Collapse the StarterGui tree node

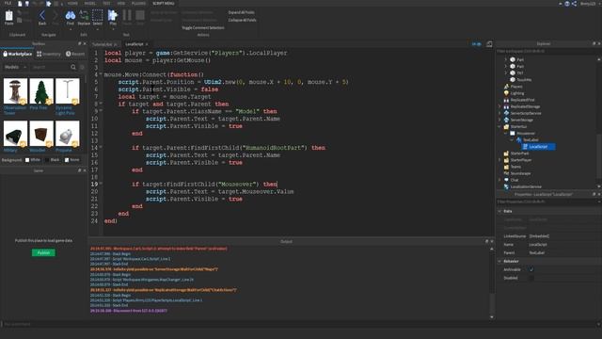point(499,126)
